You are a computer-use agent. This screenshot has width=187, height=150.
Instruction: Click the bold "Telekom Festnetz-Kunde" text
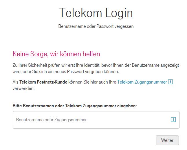point(43,82)
